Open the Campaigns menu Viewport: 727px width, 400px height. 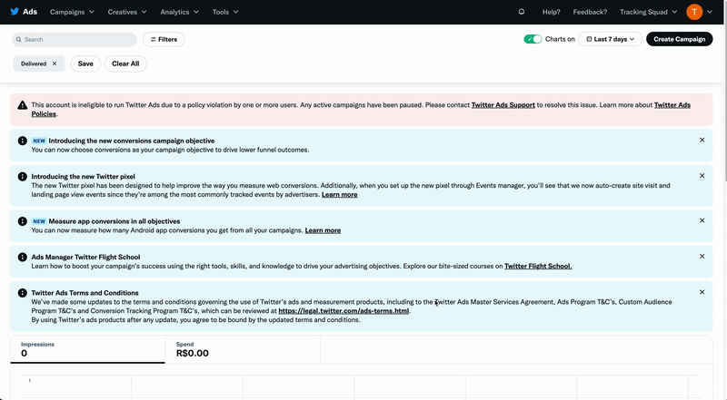pyautogui.click(x=72, y=12)
